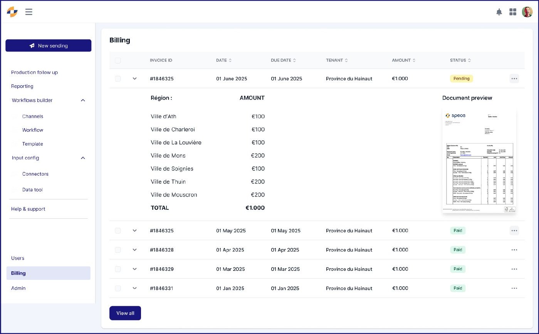Click the app logo in the header

point(12,12)
